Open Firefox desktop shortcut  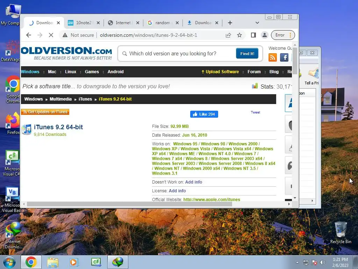coord(13,124)
